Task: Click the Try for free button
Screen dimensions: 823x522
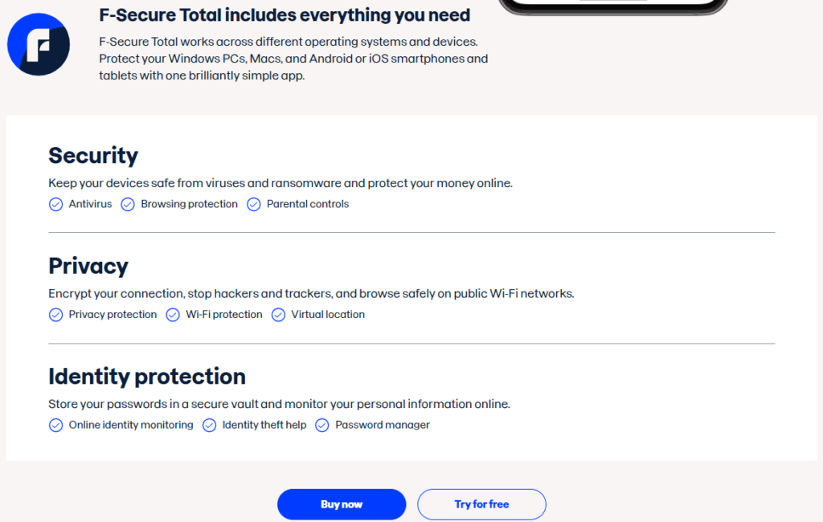Action: pyautogui.click(x=482, y=504)
